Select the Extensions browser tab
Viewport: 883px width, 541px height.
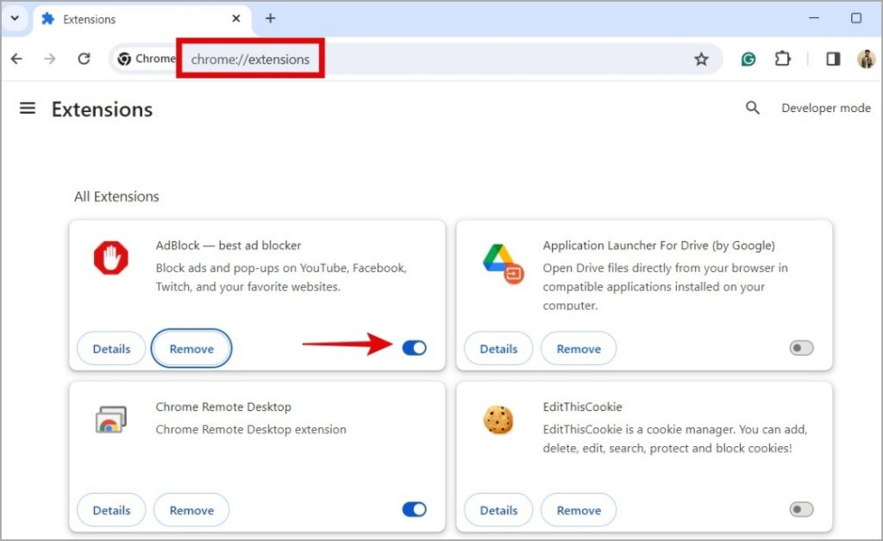[141, 19]
